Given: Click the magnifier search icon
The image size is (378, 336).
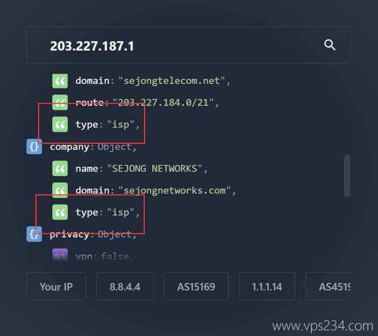Looking at the screenshot, I should [329, 45].
